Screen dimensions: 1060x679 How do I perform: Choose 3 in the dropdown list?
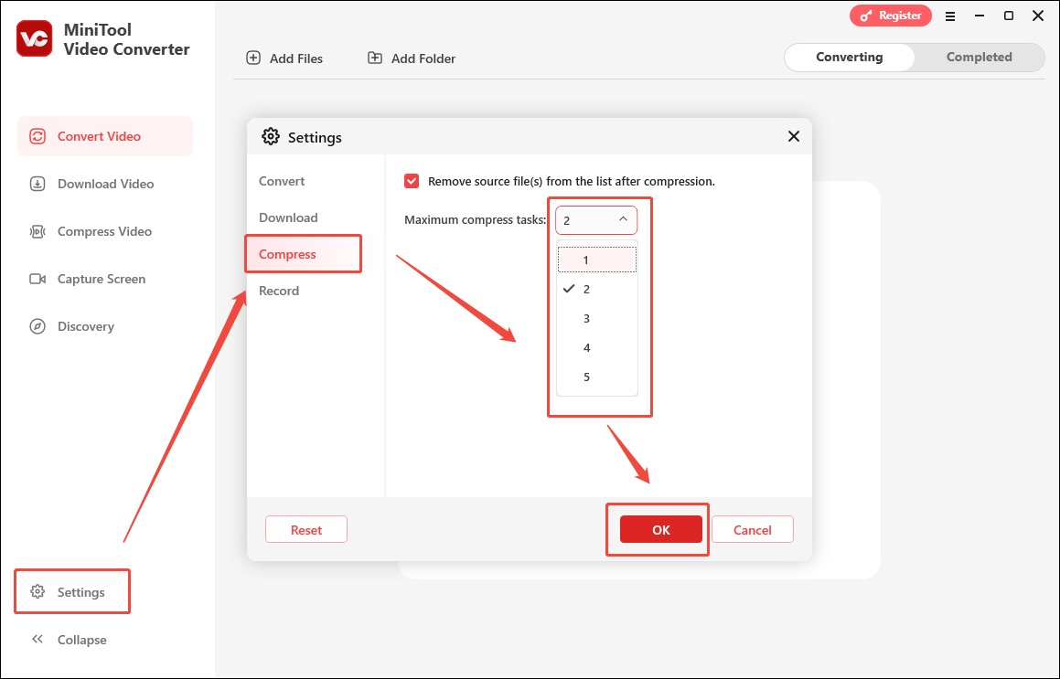tap(597, 318)
